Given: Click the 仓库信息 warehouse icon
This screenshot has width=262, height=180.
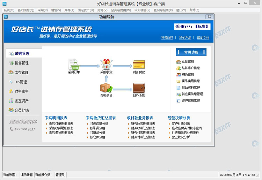Looking at the screenshot, I should click(x=179, y=62).
